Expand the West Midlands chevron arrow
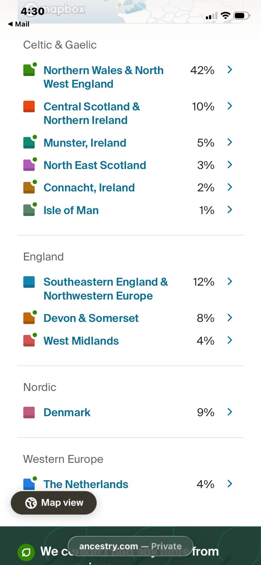This screenshot has width=261, height=565. pyautogui.click(x=230, y=340)
